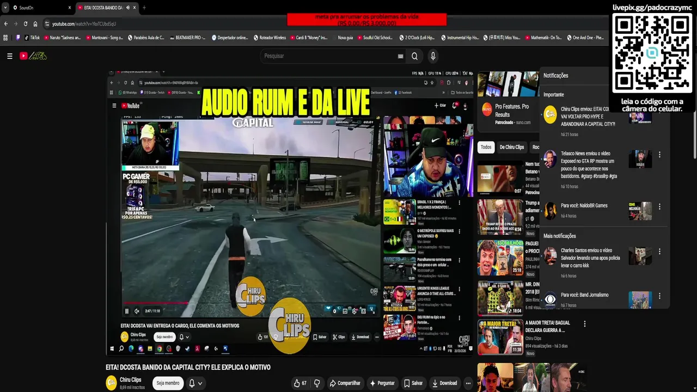Click the Seja membro button below title
Screen dimensions: 697x392
[168, 383]
